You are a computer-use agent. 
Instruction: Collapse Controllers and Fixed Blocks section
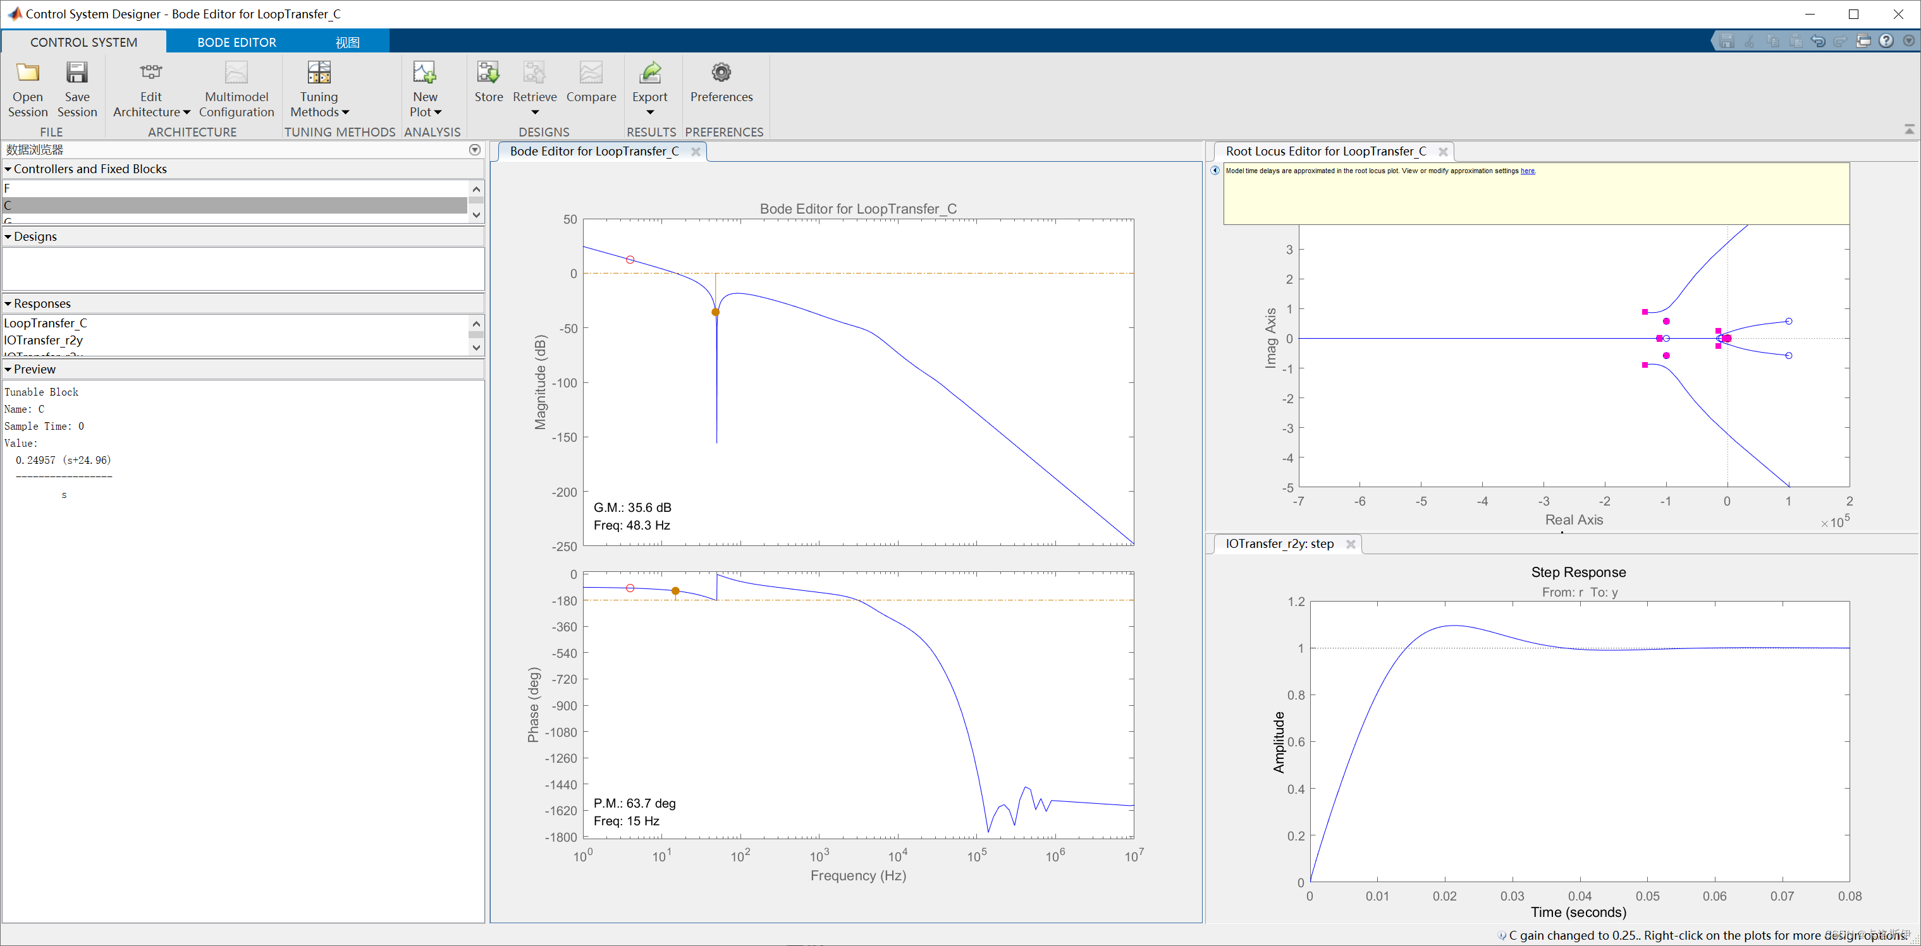[x=8, y=169]
